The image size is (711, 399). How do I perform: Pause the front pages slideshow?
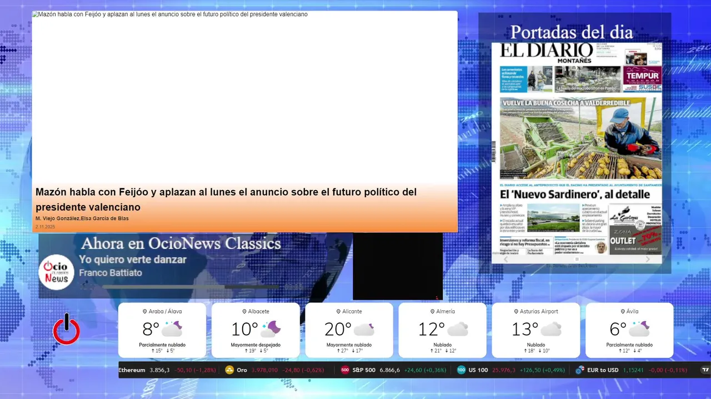tap(577, 259)
